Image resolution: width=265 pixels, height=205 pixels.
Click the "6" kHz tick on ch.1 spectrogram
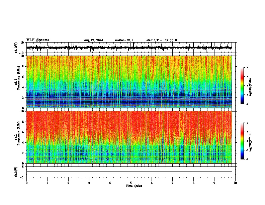coord(23,77)
